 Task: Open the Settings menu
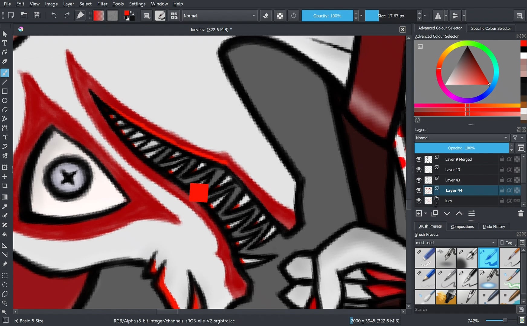click(x=137, y=4)
